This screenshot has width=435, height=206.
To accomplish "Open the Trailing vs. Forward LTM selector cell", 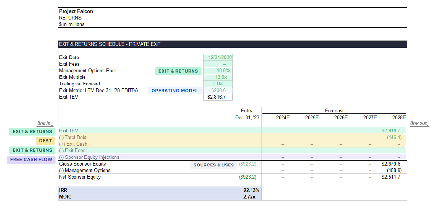I will [x=218, y=84].
